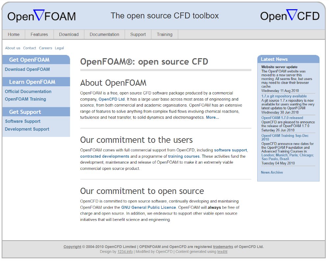Click the More... link
The height and width of the screenshot is (261, 329).
[x=212, y=117]
